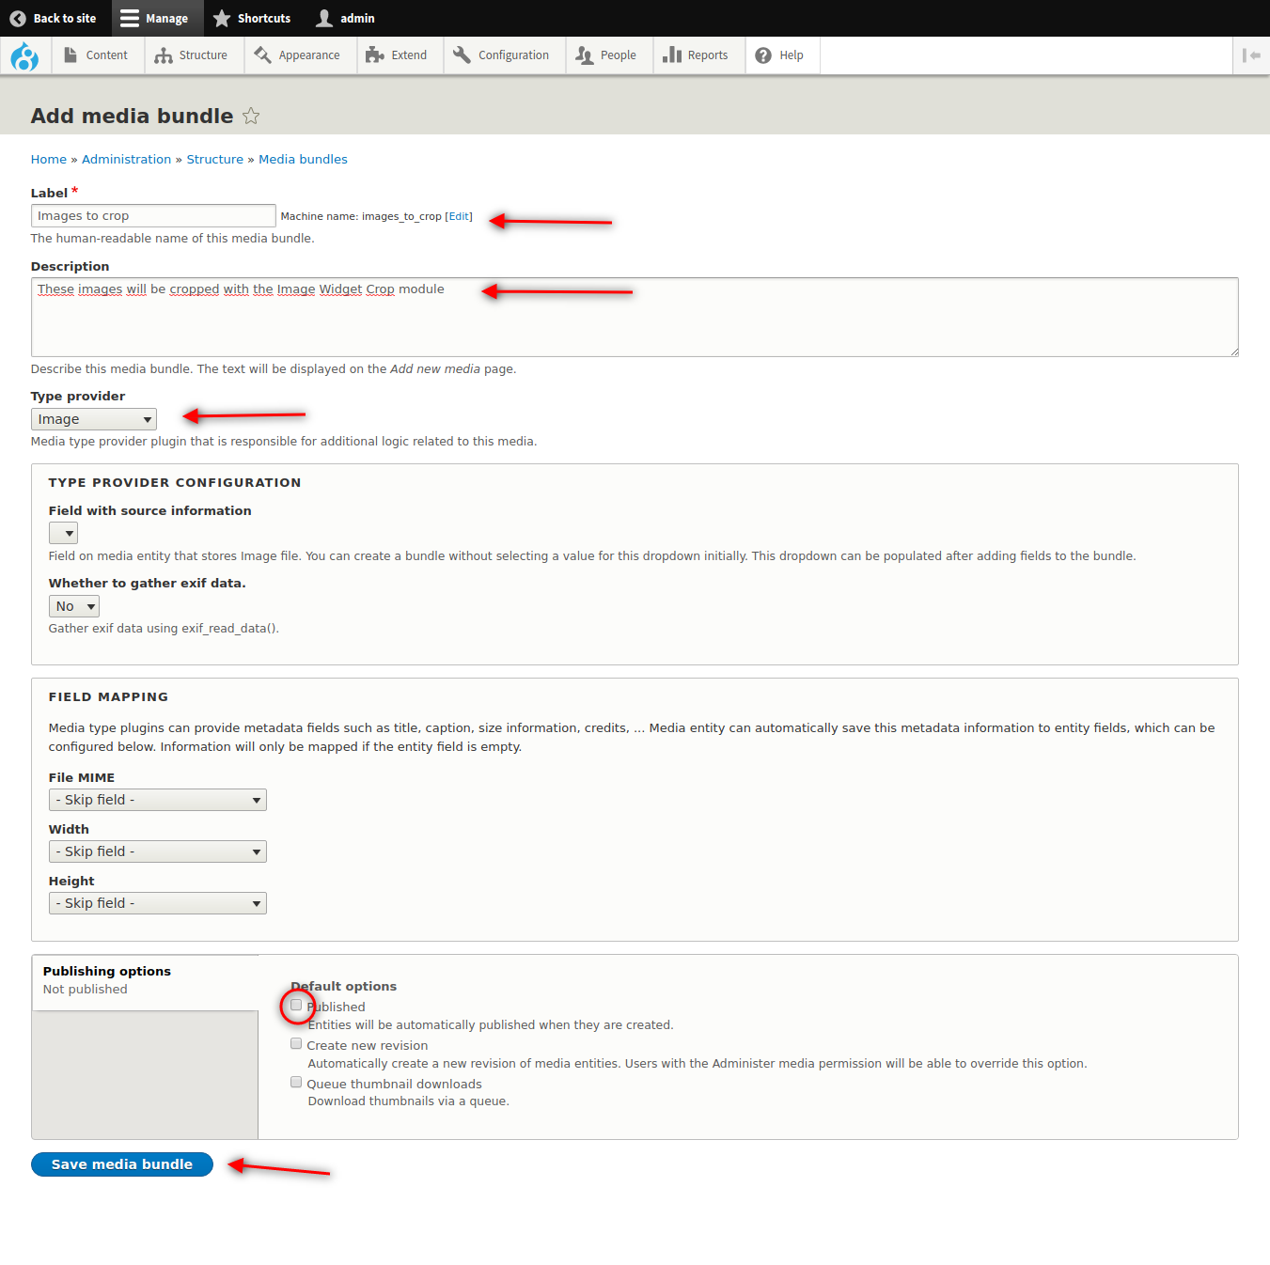The image size is (1270, 1265).
Task: Open the Extend modules page
Action: [x=397, y=55]
